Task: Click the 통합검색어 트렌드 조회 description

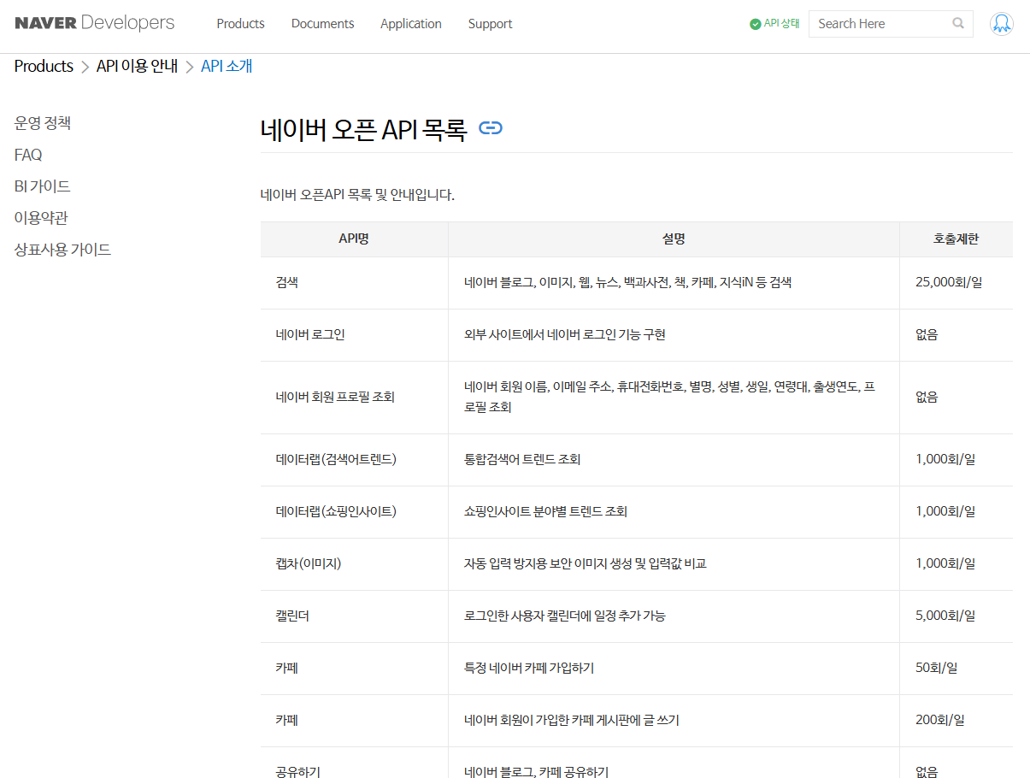Action: coord(522,459)
